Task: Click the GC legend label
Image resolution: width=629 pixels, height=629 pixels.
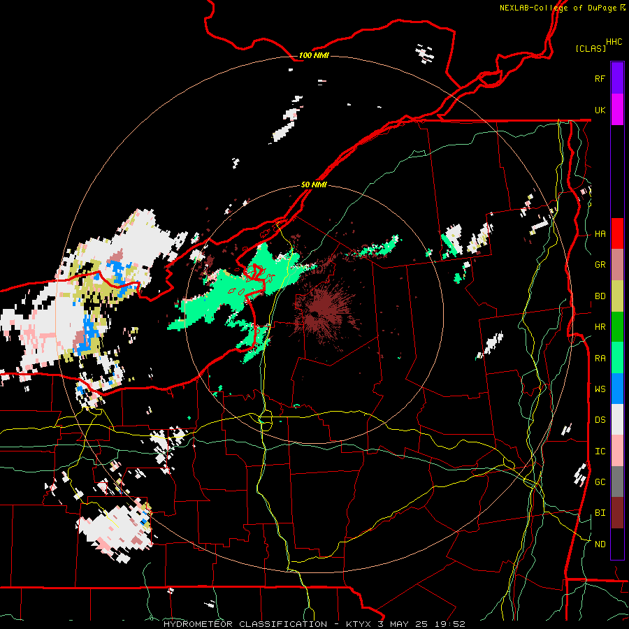Action: (x=600, y=482)
